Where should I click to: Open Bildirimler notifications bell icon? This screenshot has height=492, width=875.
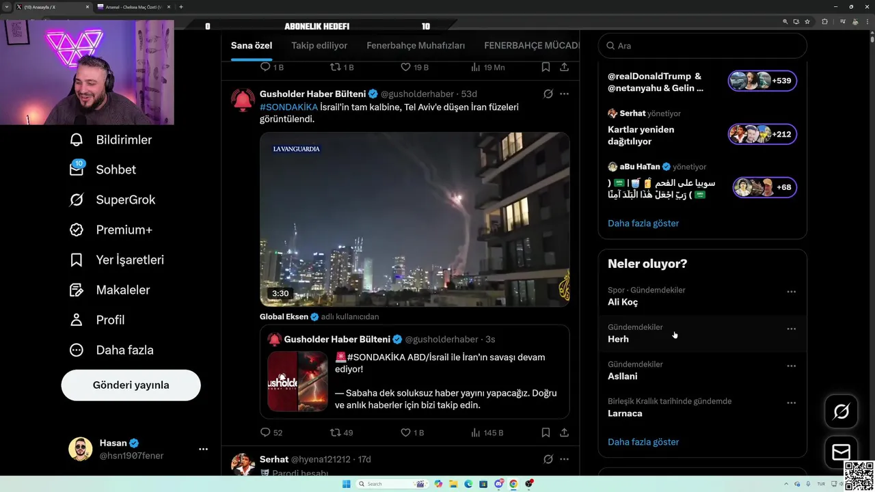[77, 140]
